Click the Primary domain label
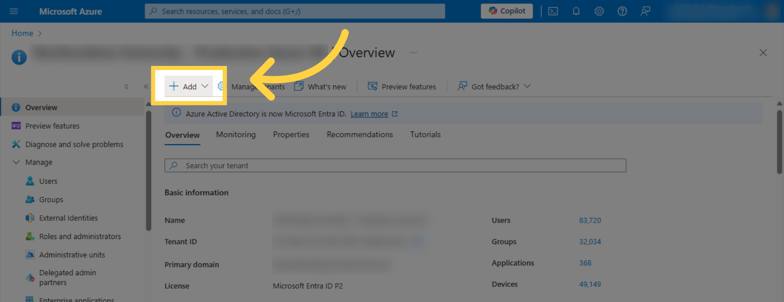Image resolution: width=784 pixels, height=302 pixels. 192,264
